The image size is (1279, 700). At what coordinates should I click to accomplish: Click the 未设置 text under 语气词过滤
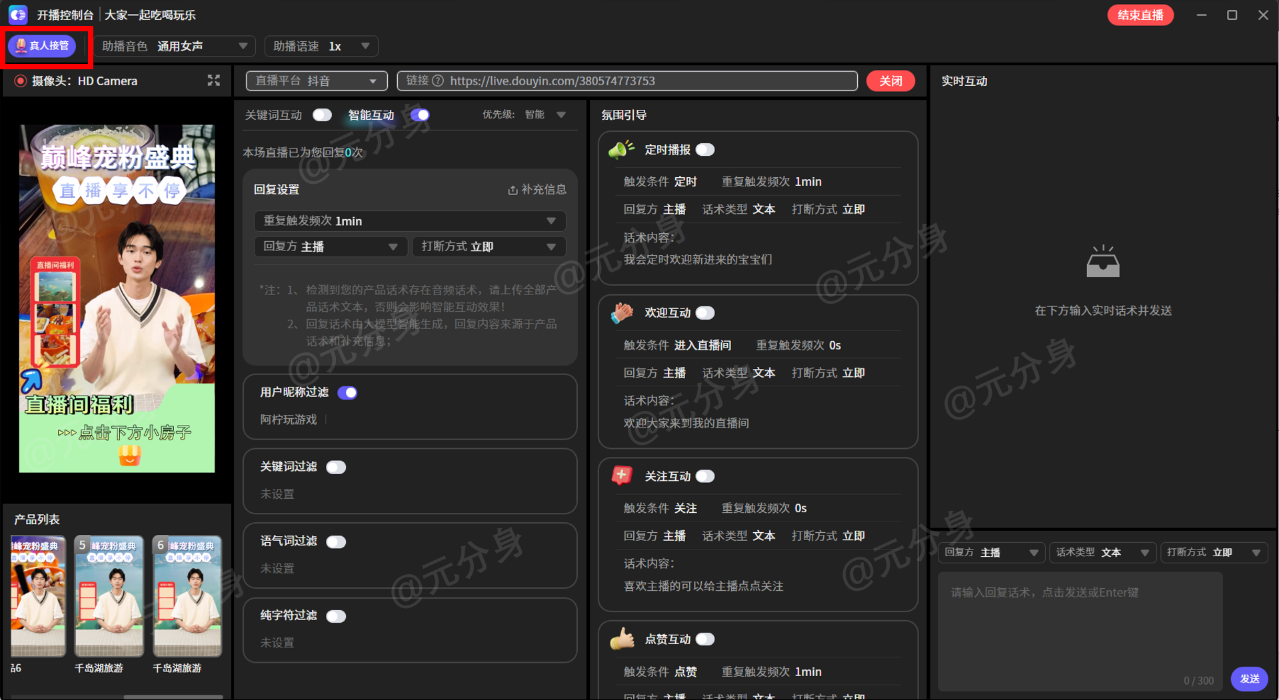click(x=277, y=569)
